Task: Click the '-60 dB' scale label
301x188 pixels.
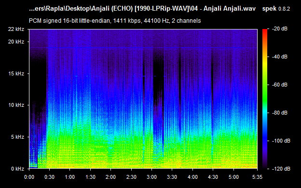Action: [280, 85]
